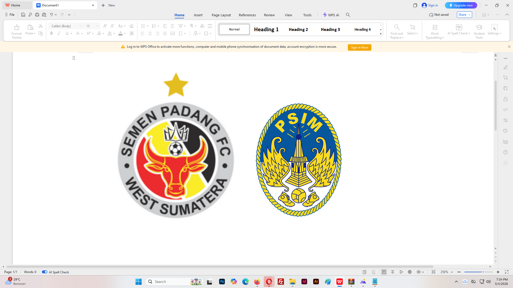Toggle strikethrough formatting
This screenshot has height=288, width=513.
(77, 33)
